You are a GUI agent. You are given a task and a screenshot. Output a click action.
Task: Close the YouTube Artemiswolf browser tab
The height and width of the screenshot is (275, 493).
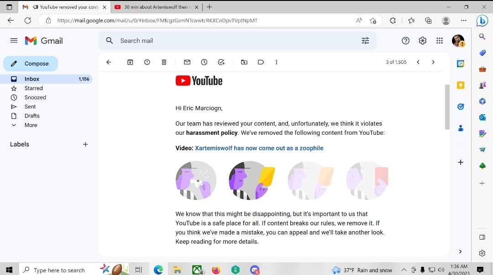tap(196, 7)
